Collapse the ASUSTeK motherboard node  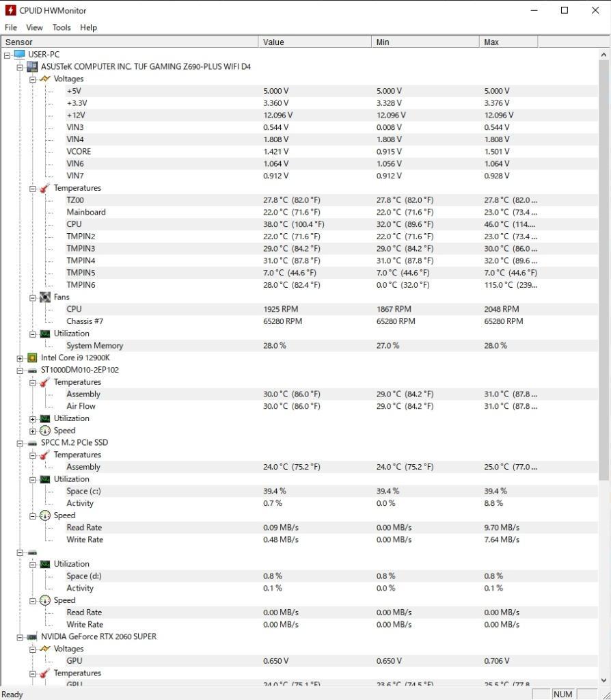[20, 68]
